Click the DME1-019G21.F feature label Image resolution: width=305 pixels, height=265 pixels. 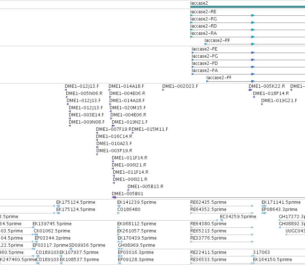(279, 101)
